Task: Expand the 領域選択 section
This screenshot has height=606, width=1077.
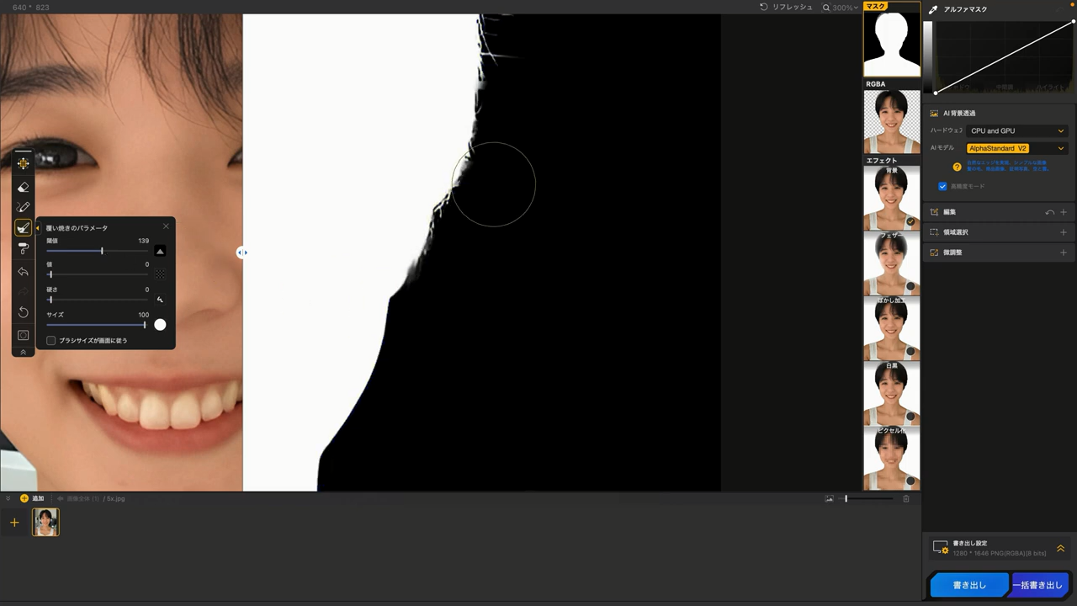Action: (1063, 232)
